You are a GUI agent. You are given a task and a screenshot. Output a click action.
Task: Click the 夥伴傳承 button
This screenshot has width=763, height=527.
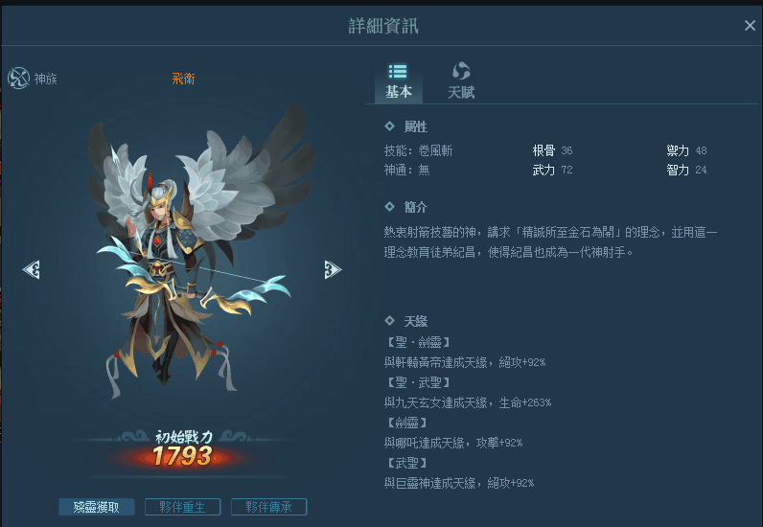(268, 507)
